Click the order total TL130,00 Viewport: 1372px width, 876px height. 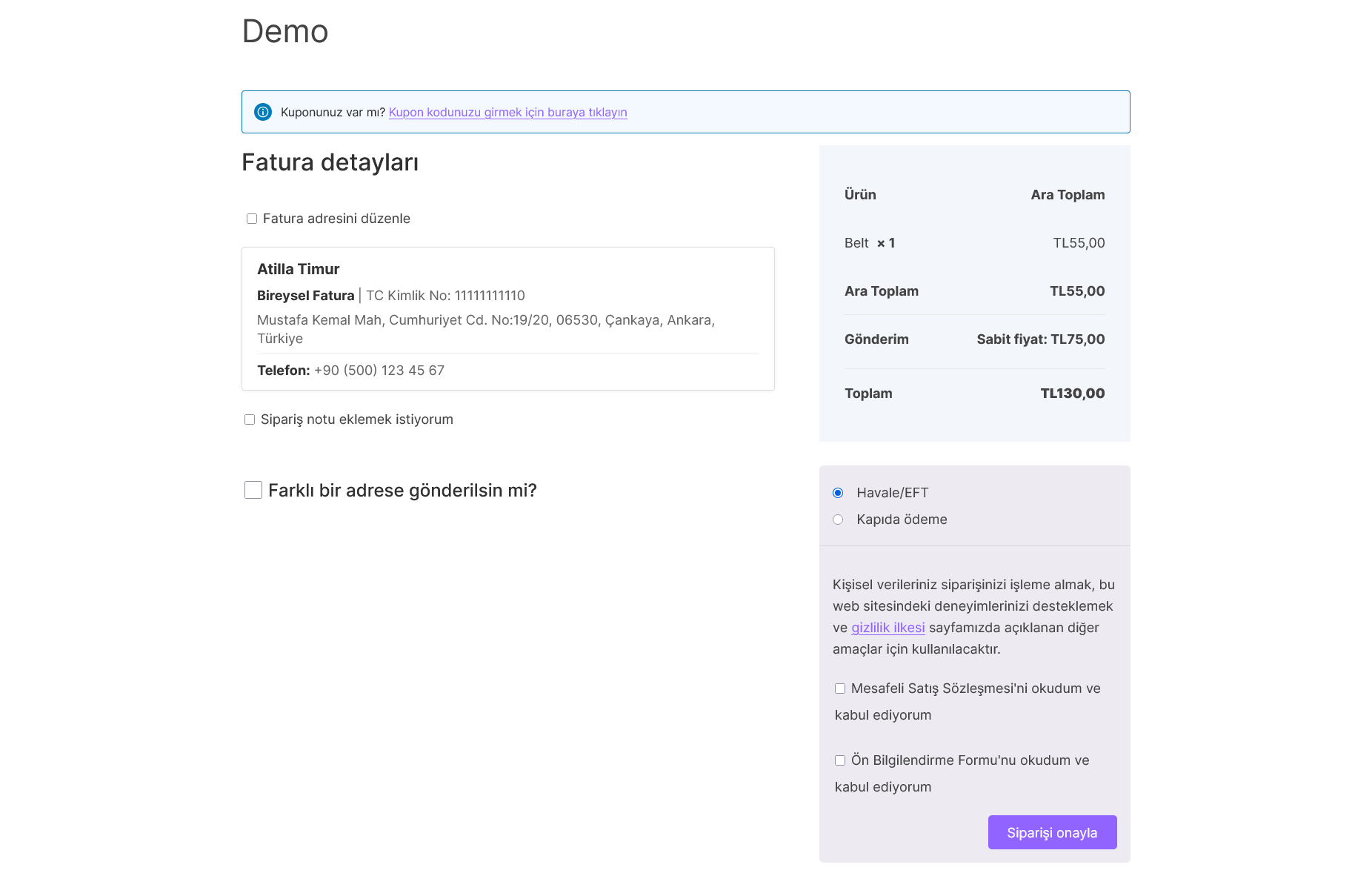[x=1072, y=394]
